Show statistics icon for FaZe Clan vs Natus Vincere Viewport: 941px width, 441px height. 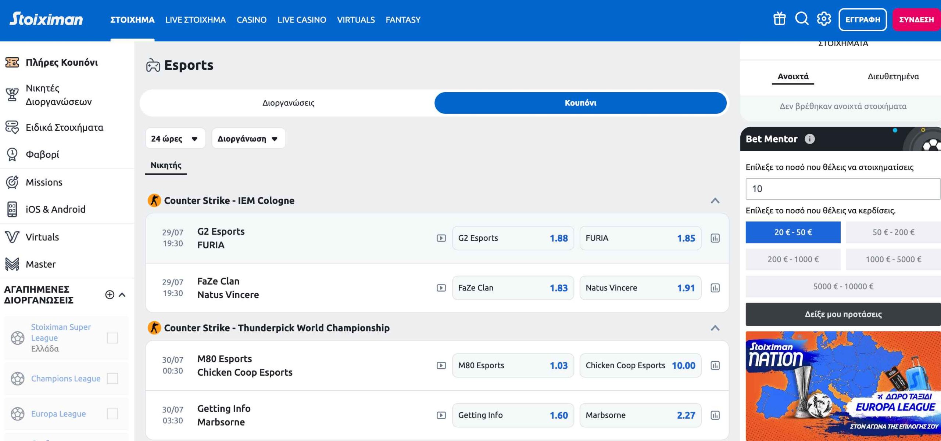715,288
